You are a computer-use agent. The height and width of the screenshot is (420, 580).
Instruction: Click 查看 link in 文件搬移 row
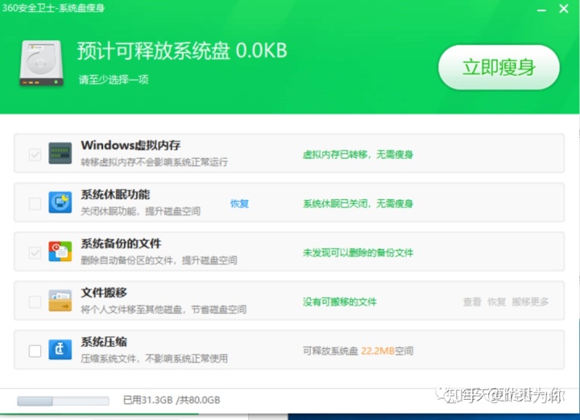pyautogui.click(x=472, y=301)
